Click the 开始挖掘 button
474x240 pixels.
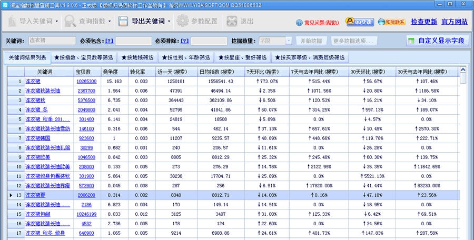pyautogui.click(x=311, y=41)
